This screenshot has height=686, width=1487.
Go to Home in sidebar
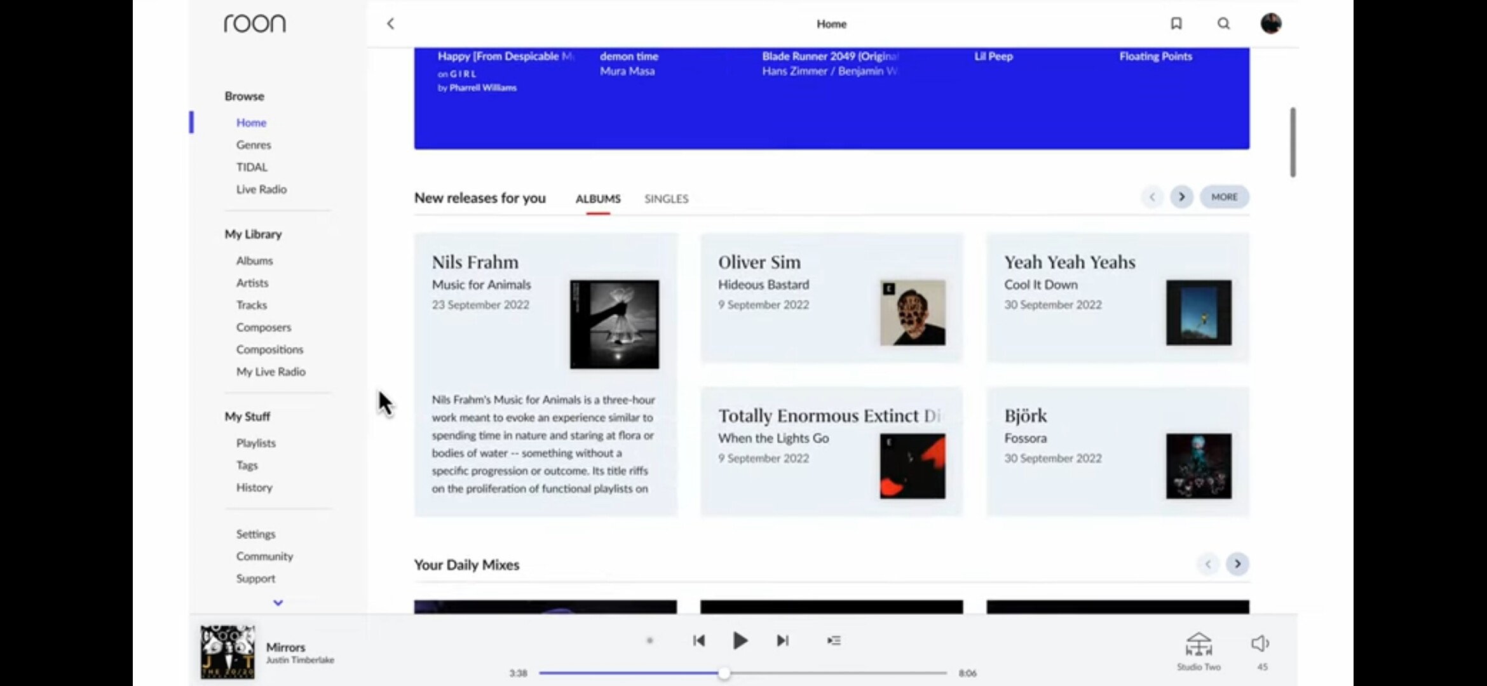coord(251,123)
